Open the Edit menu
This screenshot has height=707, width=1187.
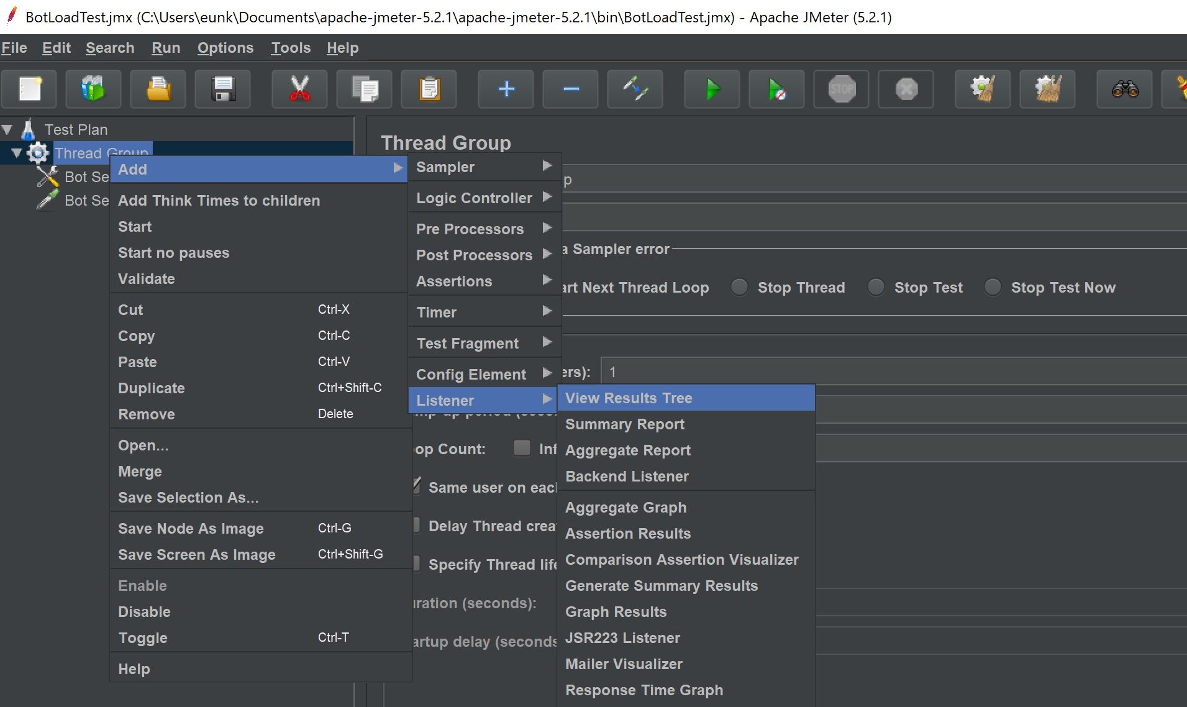[x=57, y=48]
